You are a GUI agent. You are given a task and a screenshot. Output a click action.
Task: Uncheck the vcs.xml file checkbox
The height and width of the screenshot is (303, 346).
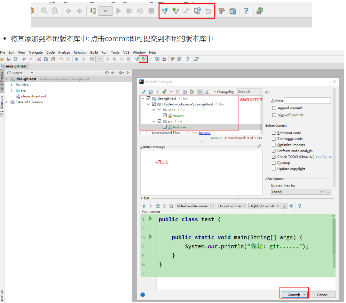[165, 115]
